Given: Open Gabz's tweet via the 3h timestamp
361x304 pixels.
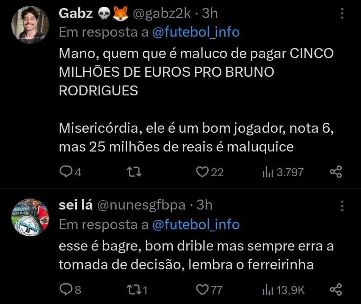Looking at the screenshot, I should (x=210, y=13).
